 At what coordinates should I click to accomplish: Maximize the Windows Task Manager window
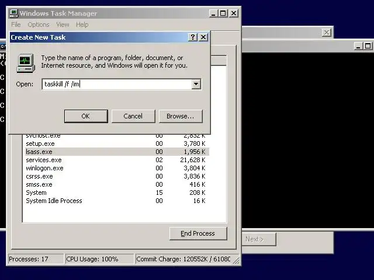click(223, 13)
